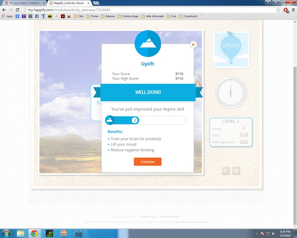Open the Privacy Policy link
The width and height of the screenshot is (297, 238).
coord(147,217)
